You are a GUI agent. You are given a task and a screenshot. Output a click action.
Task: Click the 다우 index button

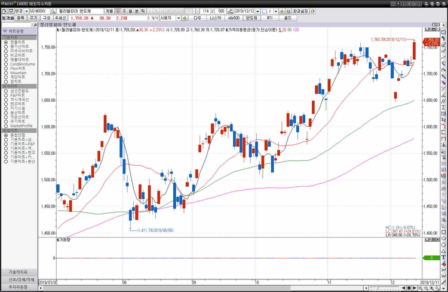point(198,18)
